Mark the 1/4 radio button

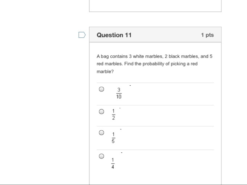point(102,156)
